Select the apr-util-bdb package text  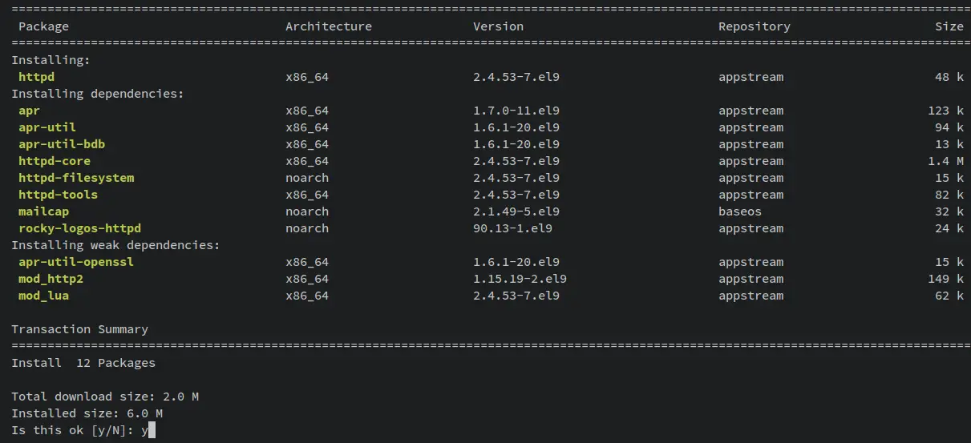point(62,144)
